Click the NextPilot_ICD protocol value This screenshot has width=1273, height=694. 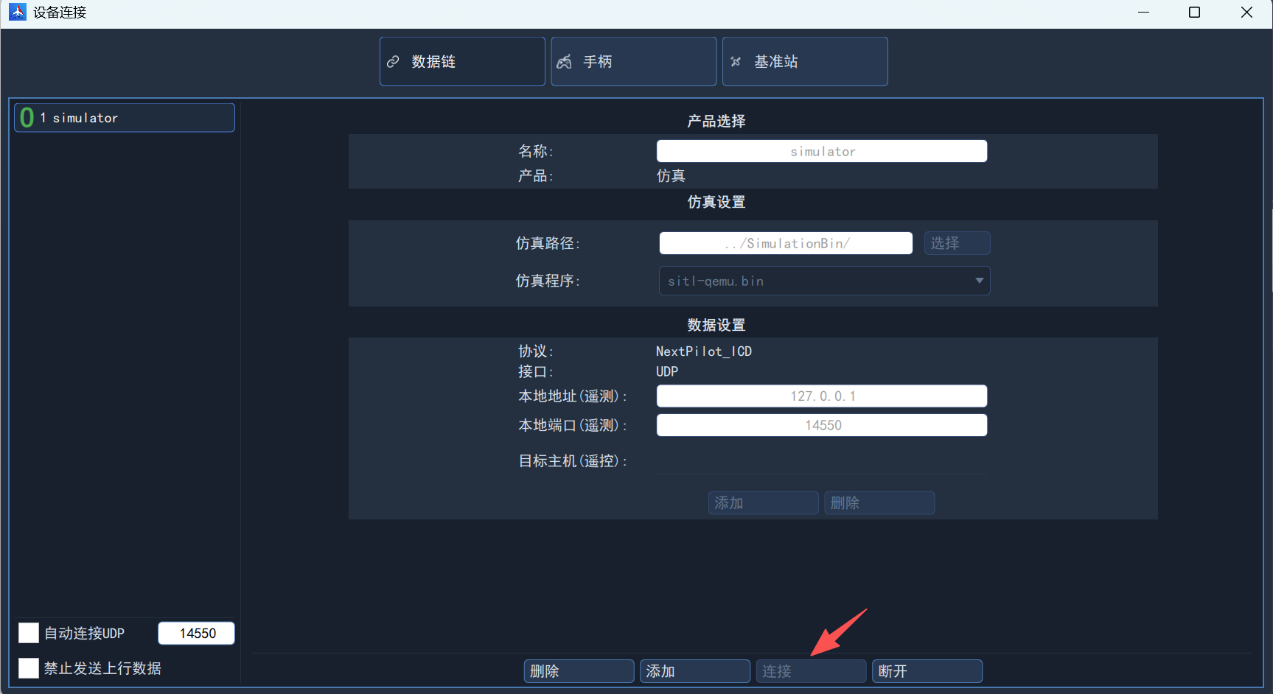[704, 351]
